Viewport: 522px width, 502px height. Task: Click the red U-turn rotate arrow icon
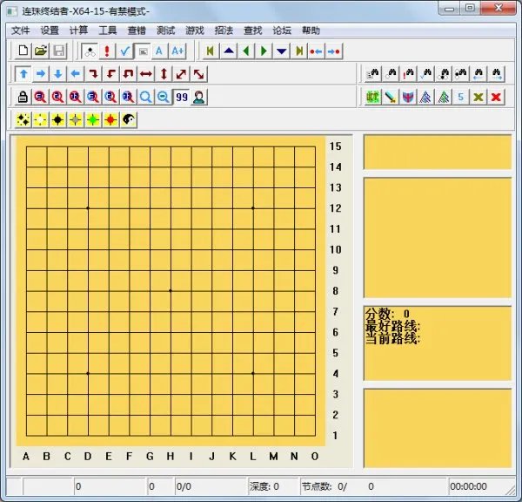pyautogui.click(x=128, y=74)
